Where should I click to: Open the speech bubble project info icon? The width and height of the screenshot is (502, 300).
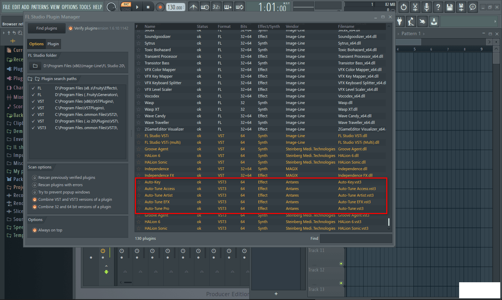[x=473, y=7]
